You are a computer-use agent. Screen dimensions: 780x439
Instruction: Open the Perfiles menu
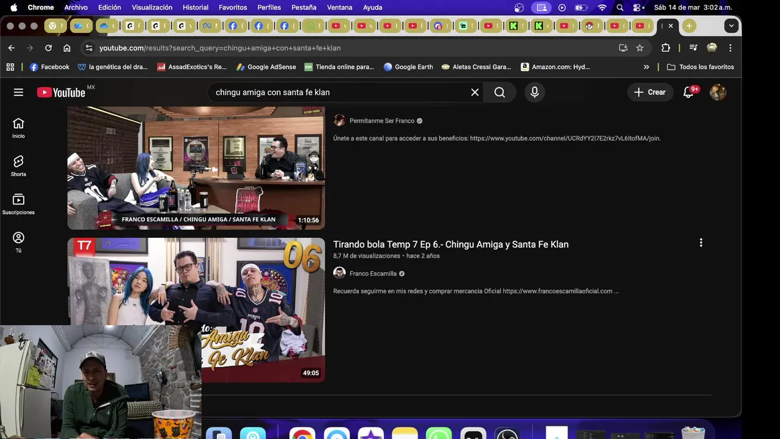(269, 7)
